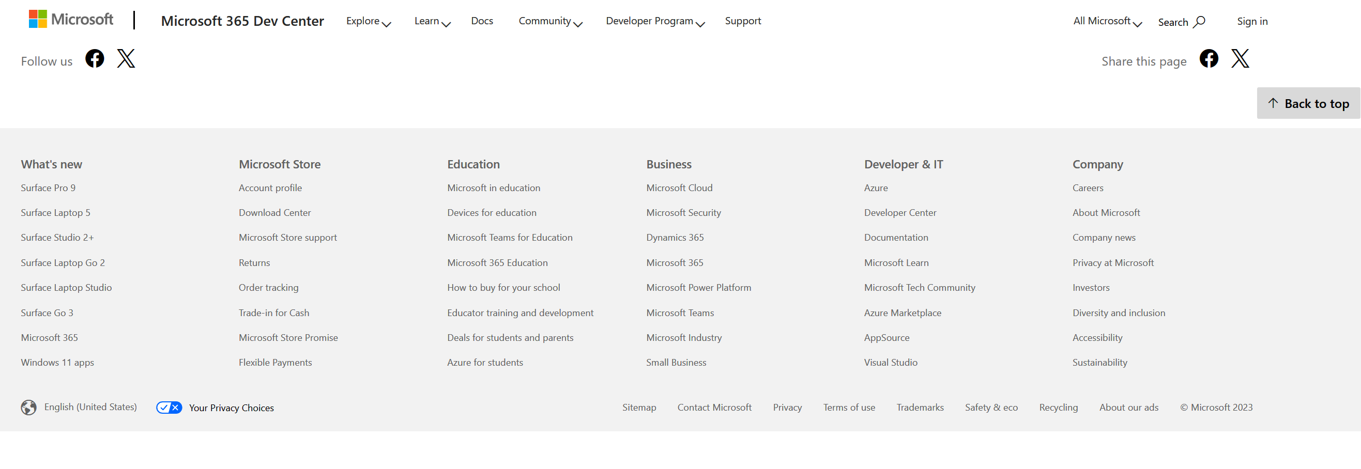Open the Dynamics 365 link
The height and width of the screenshot is (469, 1361).
(675, 237)
